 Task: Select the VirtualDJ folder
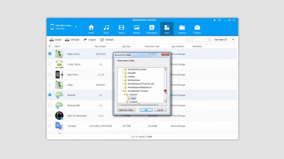pyautogui.click(x=131, y=73)
